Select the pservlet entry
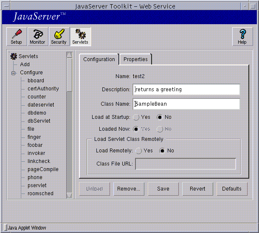This screenshot has height=233, width=259. (x=37, y=185)
